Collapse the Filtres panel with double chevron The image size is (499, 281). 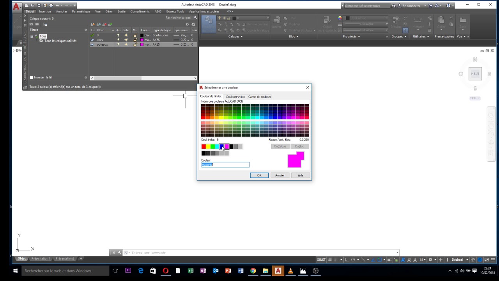point(86,30)
